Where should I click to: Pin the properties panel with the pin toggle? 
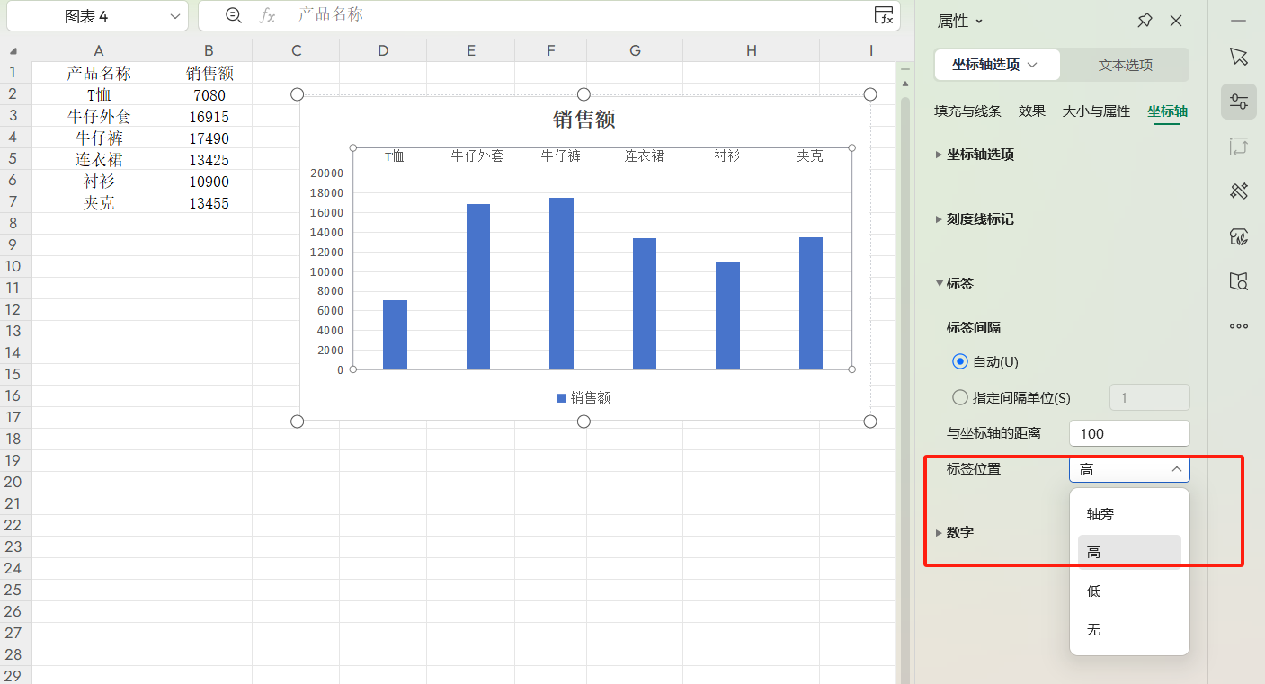click(x=1144, y=20)
